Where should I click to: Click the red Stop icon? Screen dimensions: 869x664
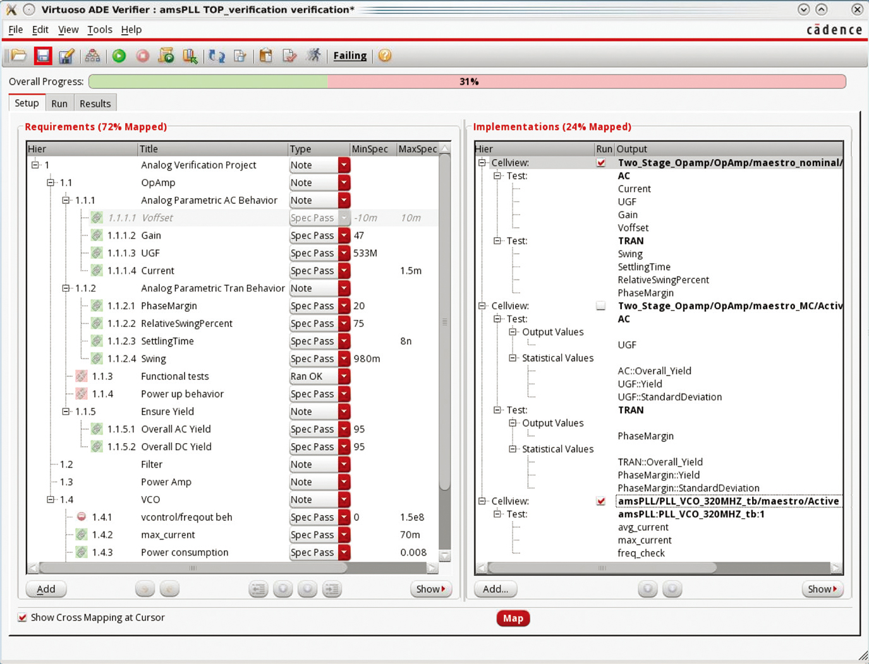point(143,56)
